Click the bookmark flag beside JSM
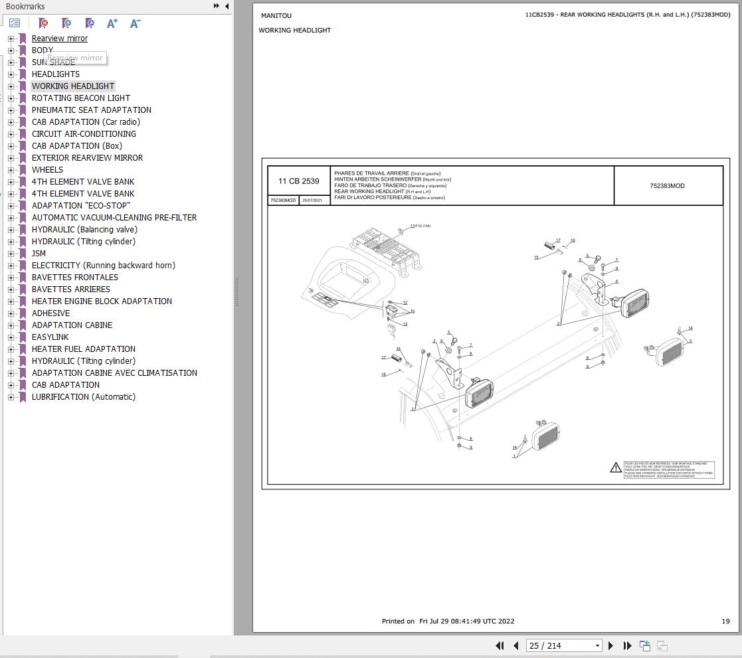 pyautogui.click(x=22, y=254)
